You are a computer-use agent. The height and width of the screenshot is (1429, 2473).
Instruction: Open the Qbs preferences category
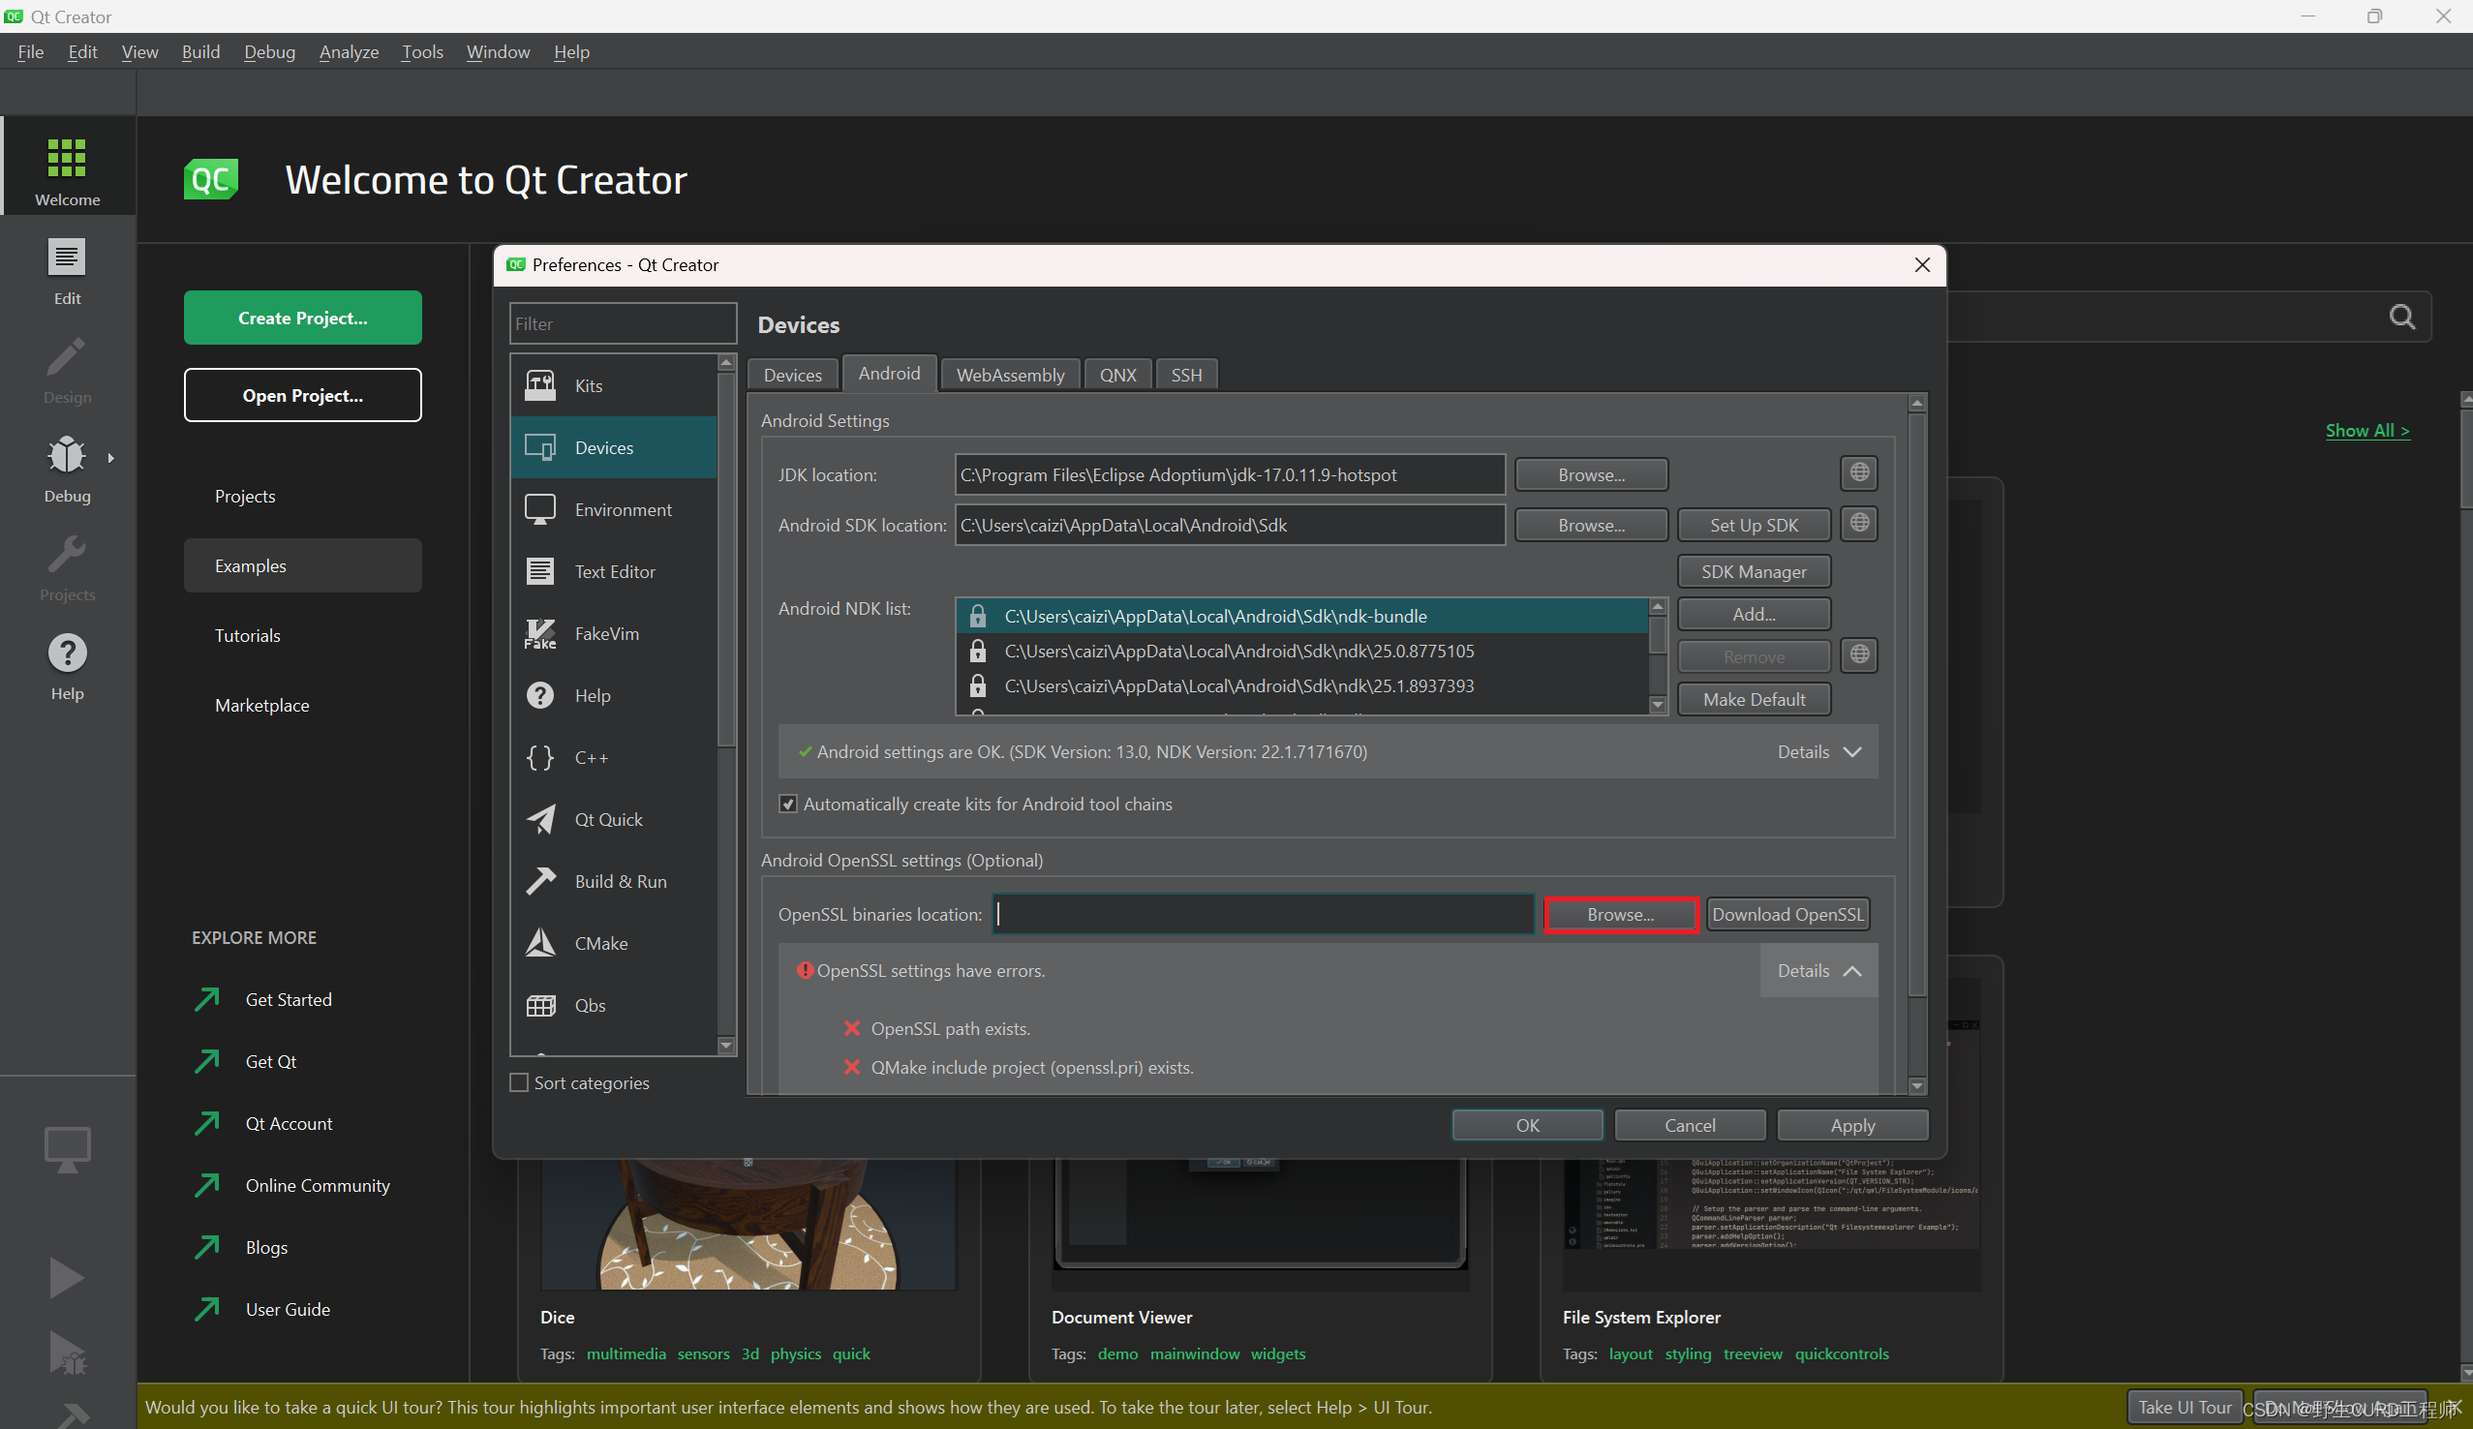(613, 1004)
